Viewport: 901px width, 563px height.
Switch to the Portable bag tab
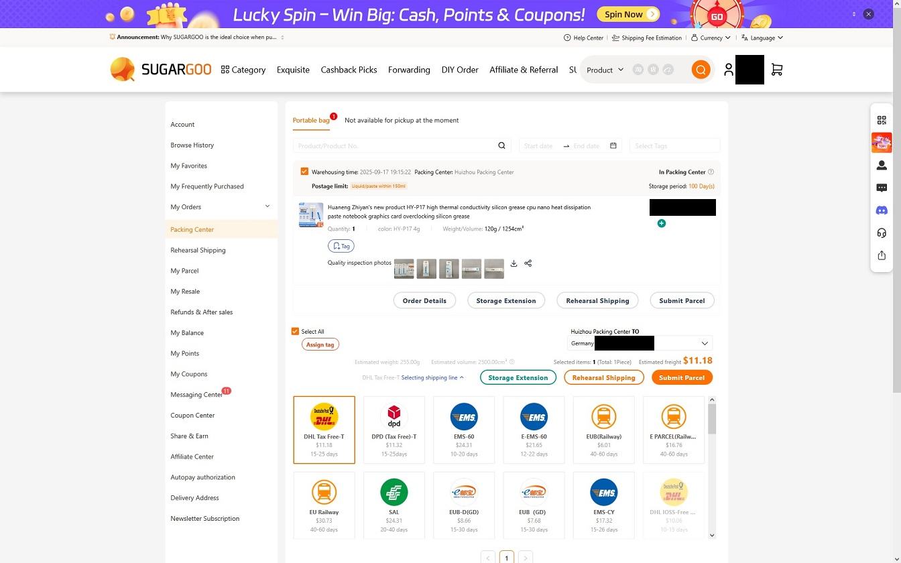click(311, 120)
